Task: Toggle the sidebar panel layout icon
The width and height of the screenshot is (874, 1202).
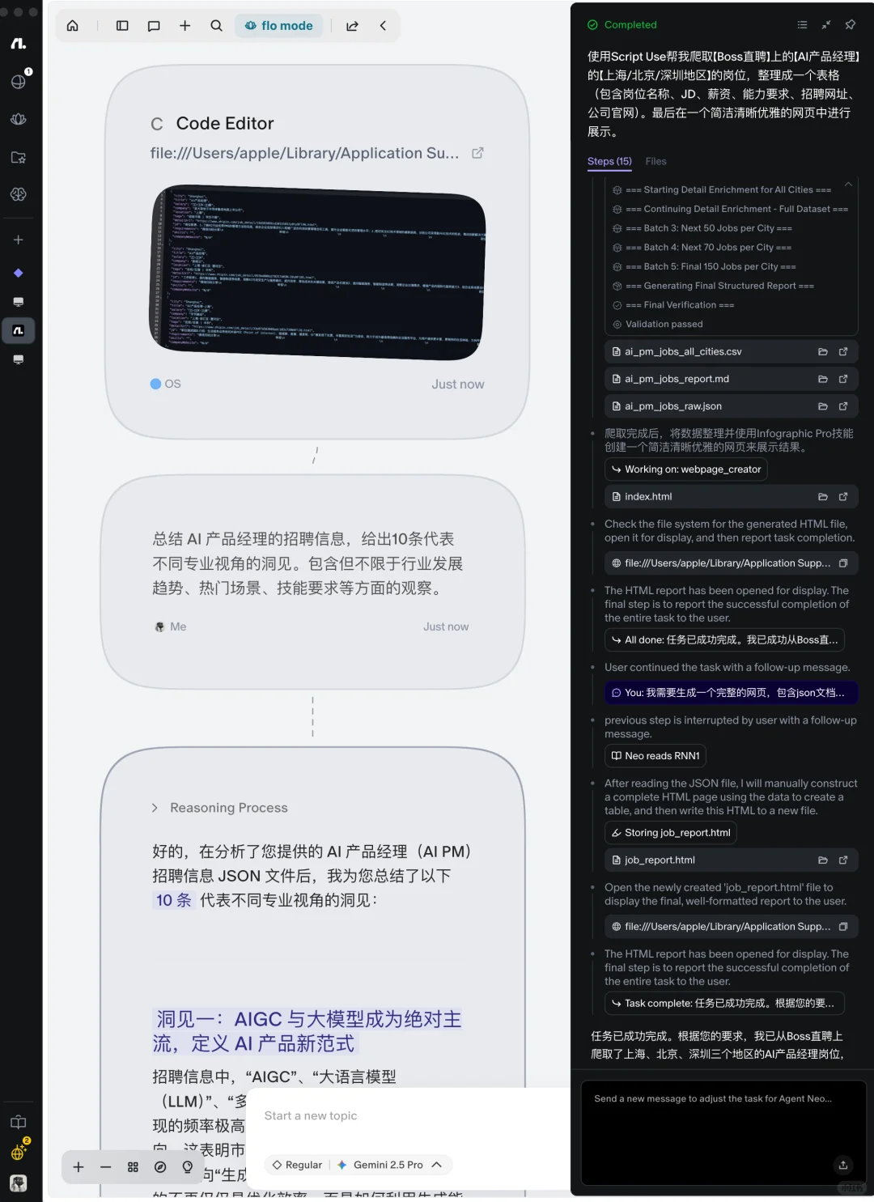Action: click(122, 26)
